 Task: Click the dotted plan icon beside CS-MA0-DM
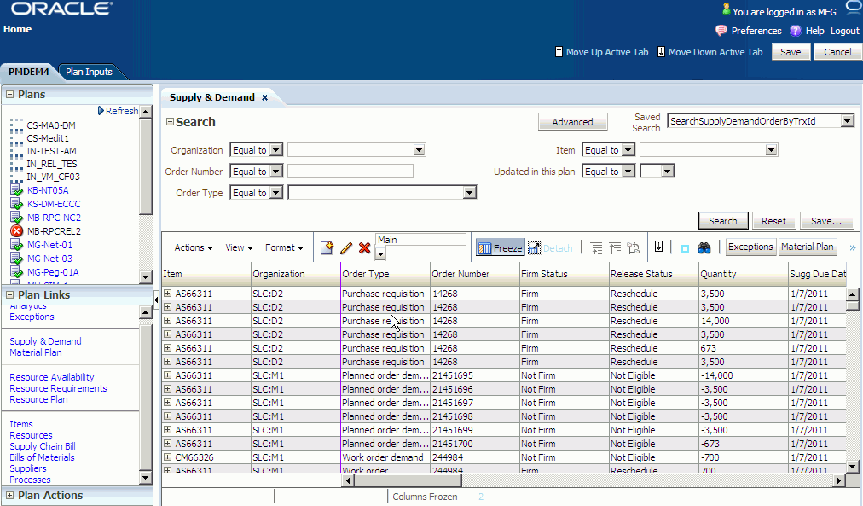coord(16,125)
